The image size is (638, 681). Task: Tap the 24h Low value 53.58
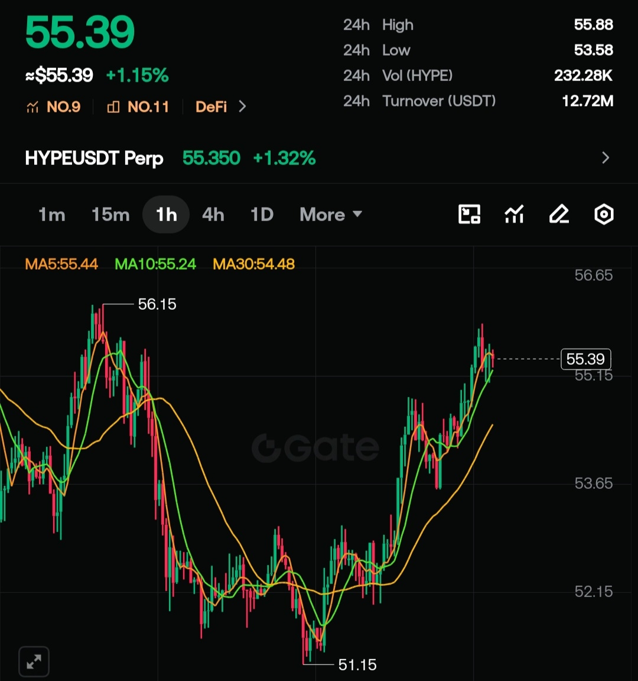click(x=593, y=50)
